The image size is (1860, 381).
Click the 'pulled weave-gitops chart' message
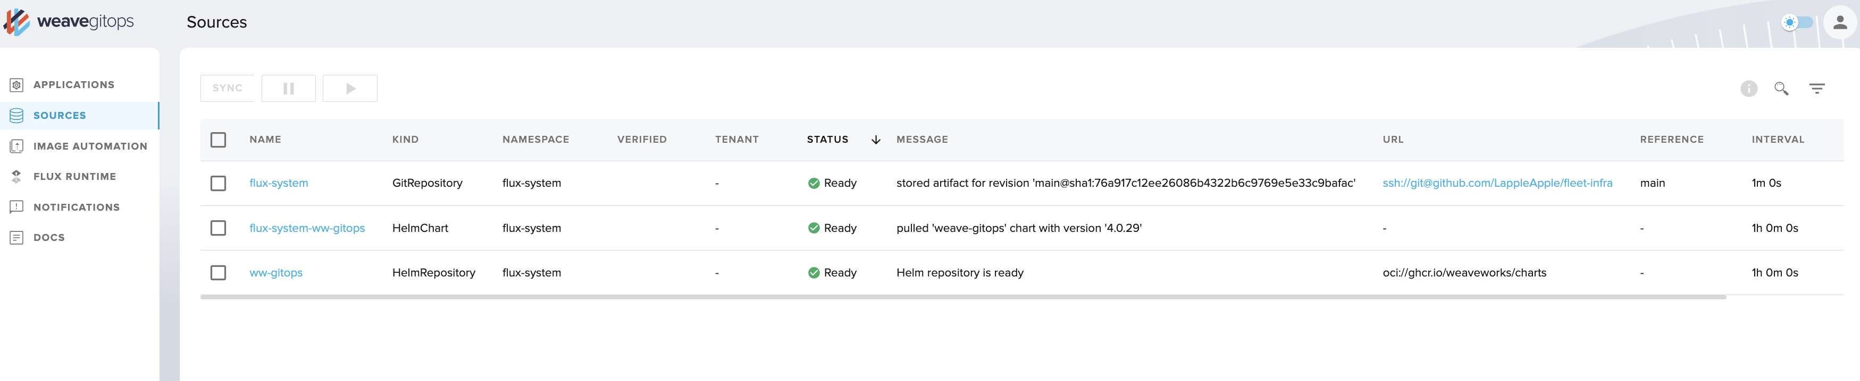pos(1019,228)
